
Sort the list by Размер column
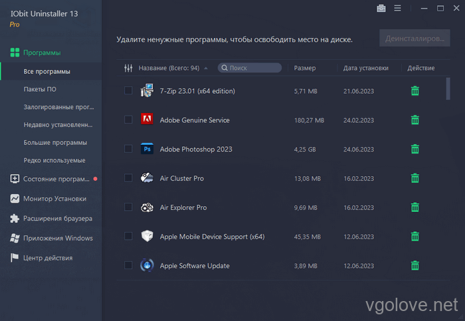pos(304,68)
